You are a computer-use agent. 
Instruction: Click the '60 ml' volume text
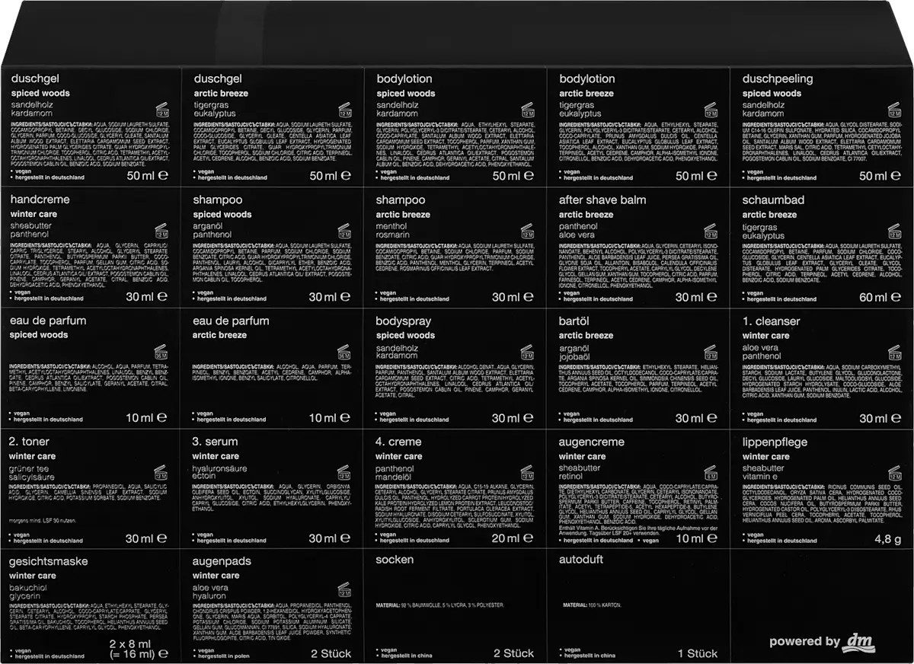[875, 297]
